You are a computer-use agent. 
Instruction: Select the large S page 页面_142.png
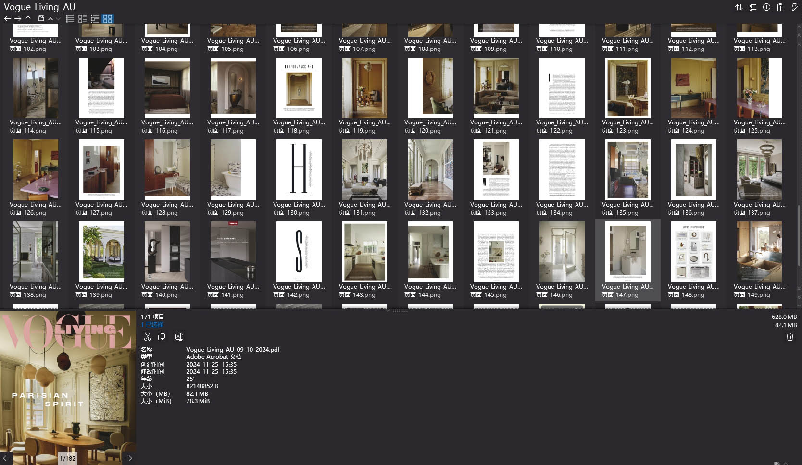tap(299, 252)
